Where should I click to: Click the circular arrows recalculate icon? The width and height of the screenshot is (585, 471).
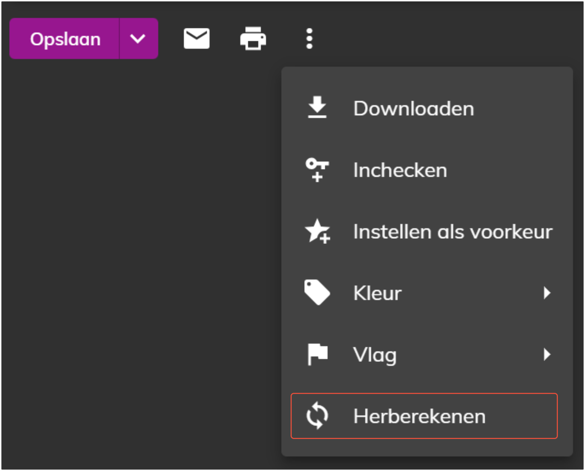pos(317,416)
